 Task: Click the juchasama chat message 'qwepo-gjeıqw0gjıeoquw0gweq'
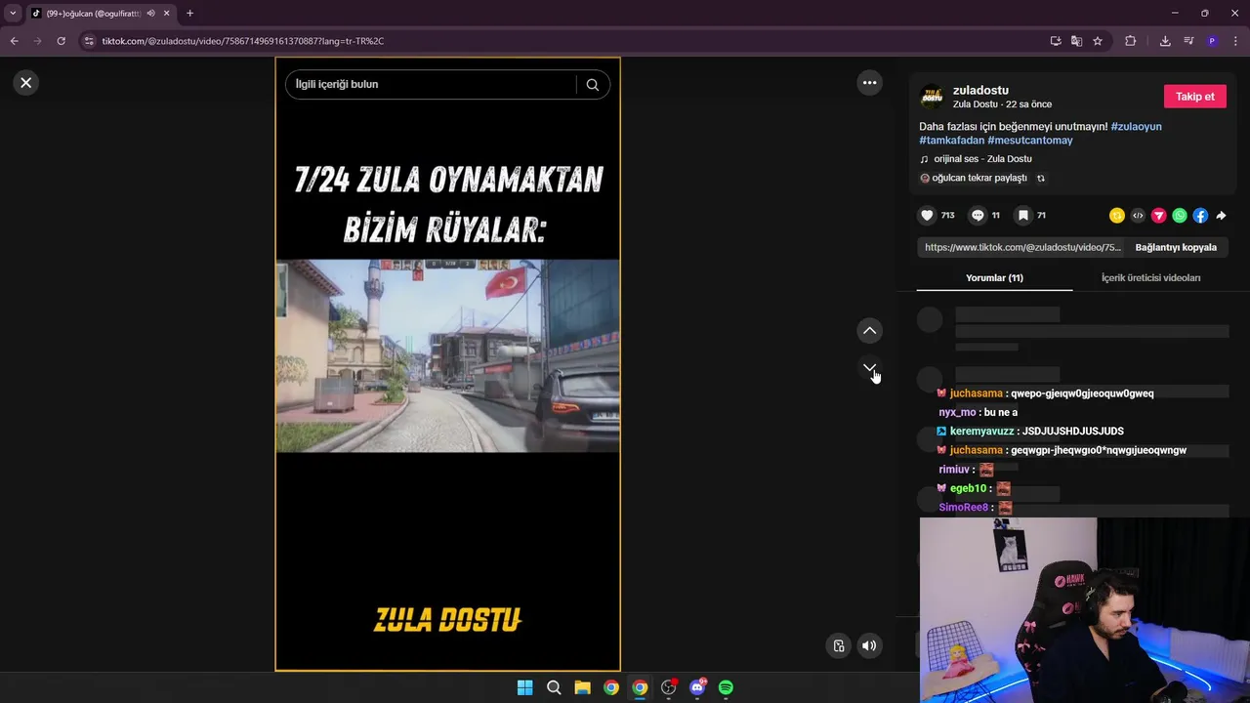[x=1082, y=393]
